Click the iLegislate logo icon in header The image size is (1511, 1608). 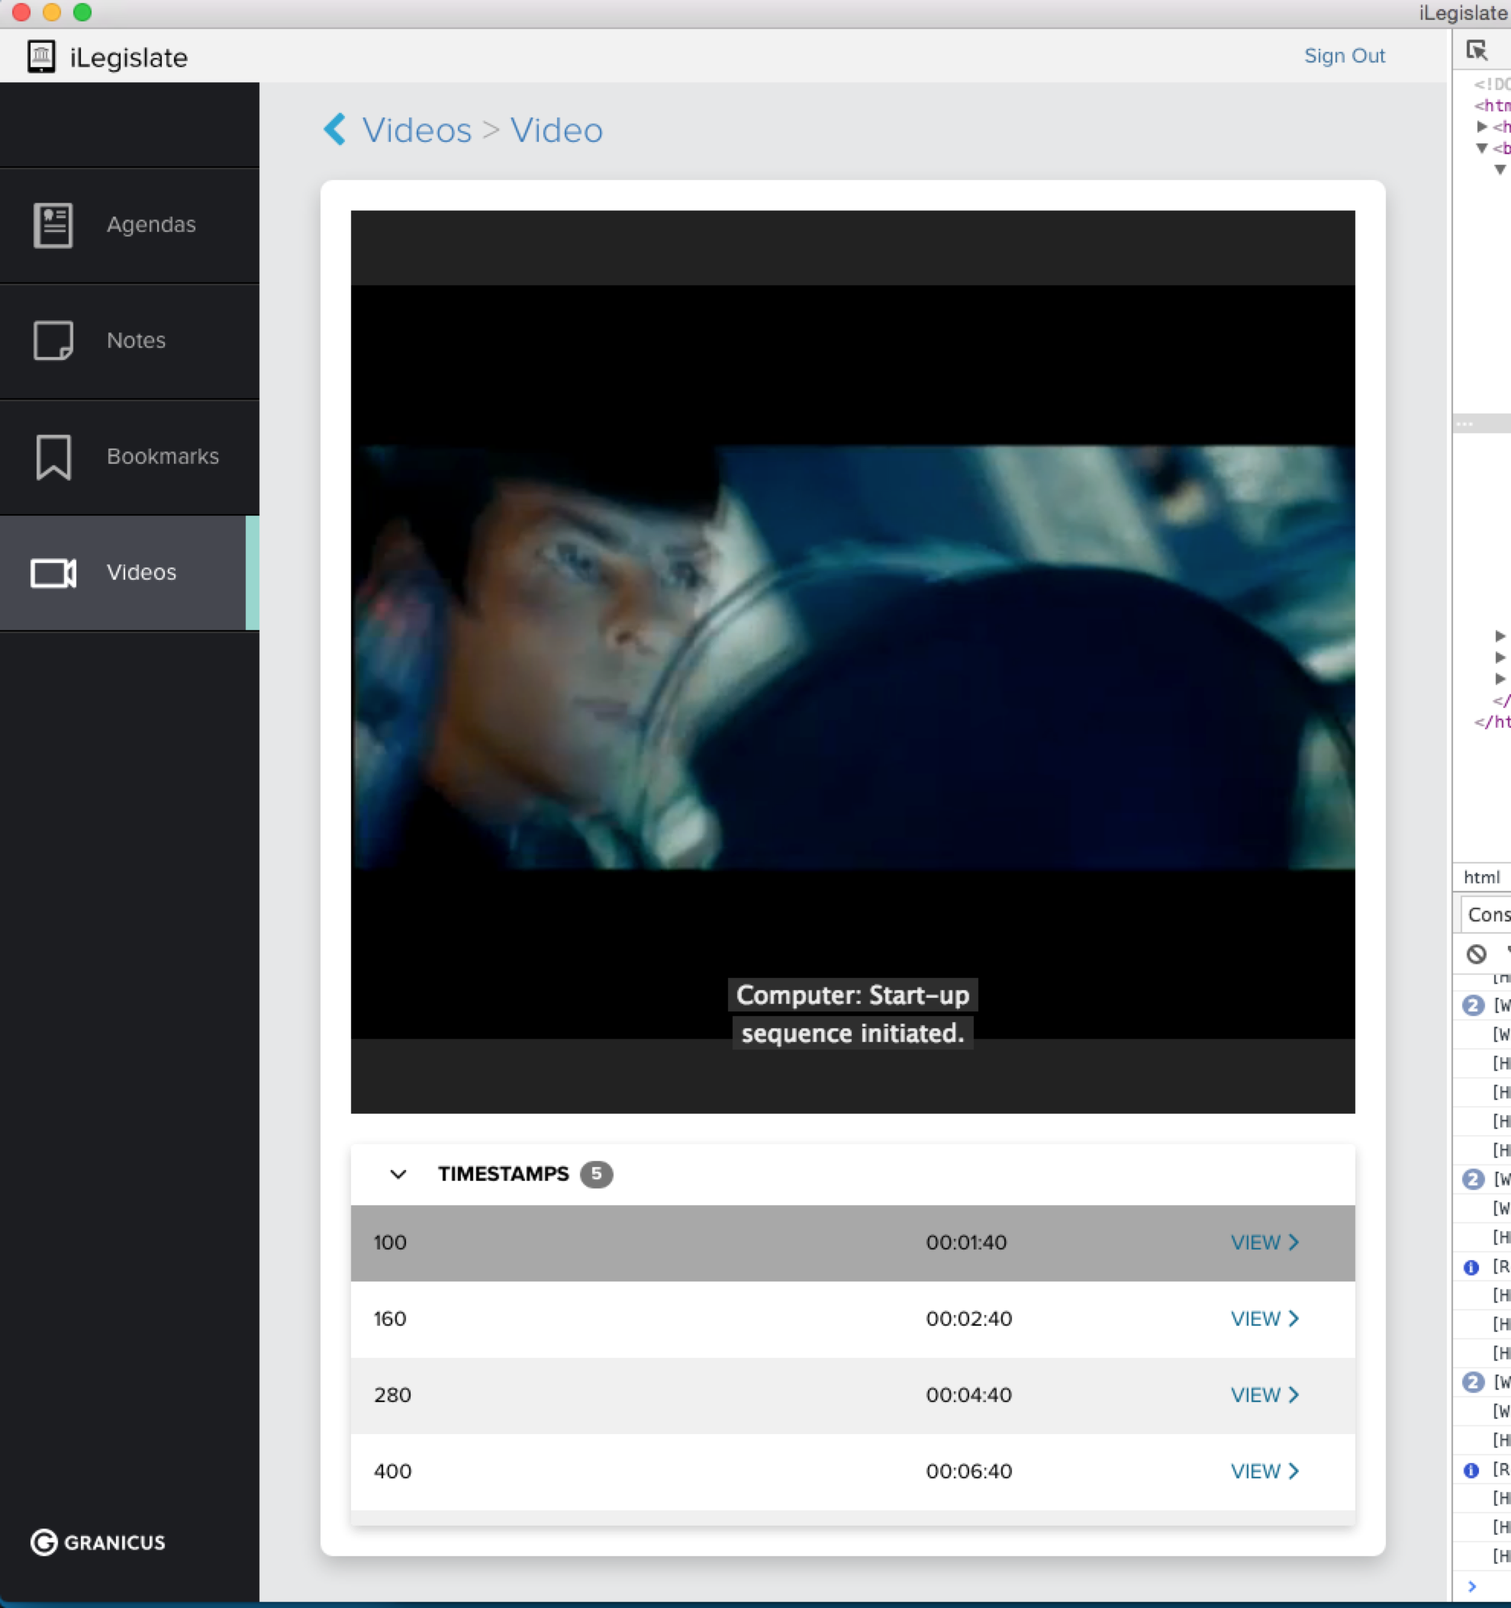click(x=41, y=56)
